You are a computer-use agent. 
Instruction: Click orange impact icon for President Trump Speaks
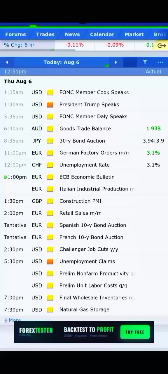point(50,105)
